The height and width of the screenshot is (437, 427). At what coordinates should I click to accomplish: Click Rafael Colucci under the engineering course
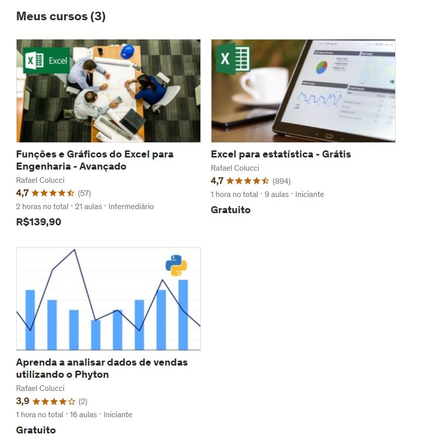coord(40,180)
